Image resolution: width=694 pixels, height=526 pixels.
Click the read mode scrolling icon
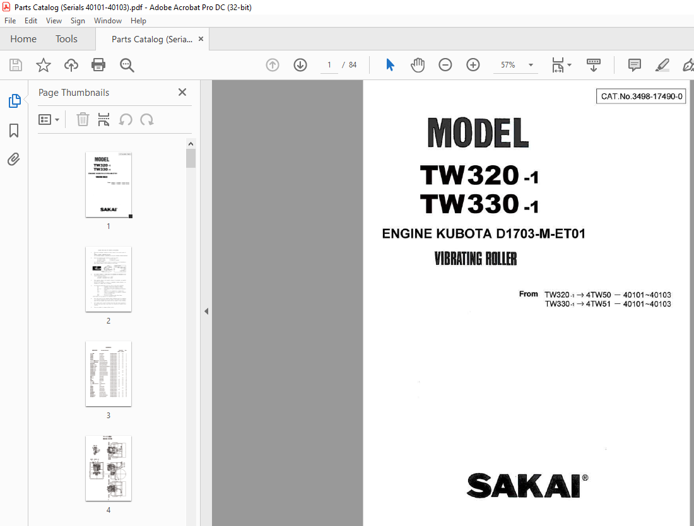click(594, 65)
